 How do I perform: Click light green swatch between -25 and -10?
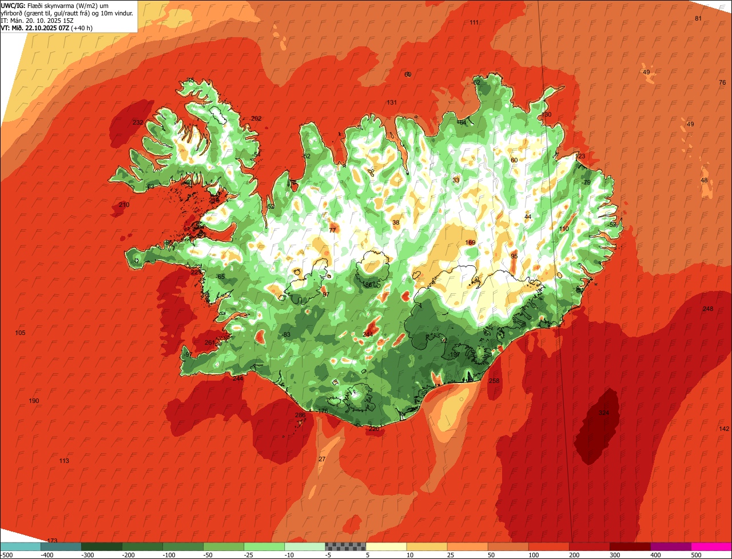(264, 546)
